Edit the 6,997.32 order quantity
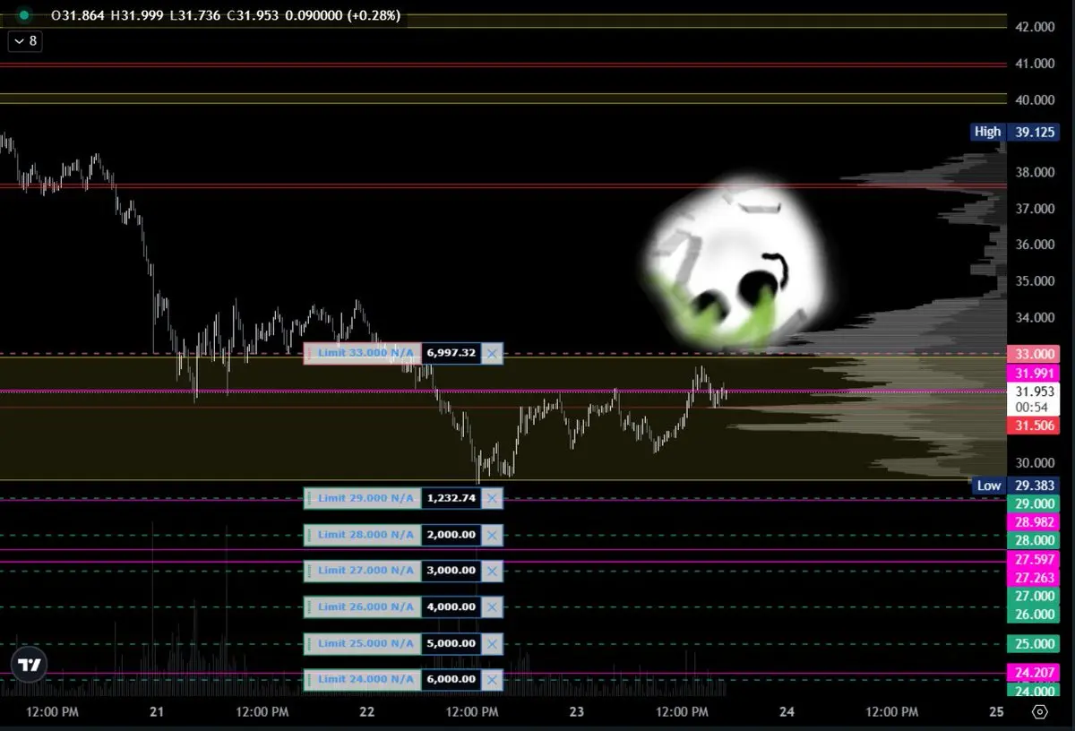This screenshot has width=1075, height=731. click(x=451, y=354)
